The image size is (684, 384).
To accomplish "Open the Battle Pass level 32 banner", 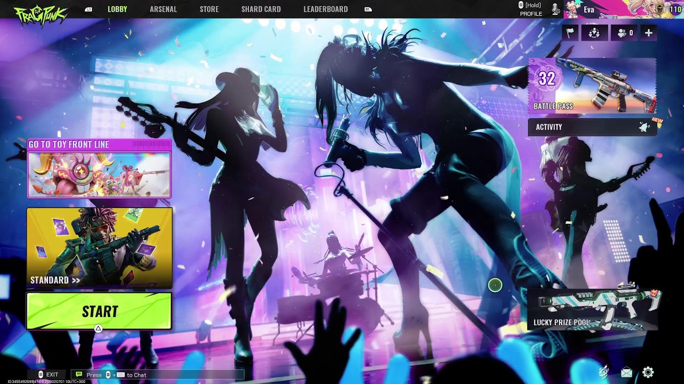I will point(592,86).
